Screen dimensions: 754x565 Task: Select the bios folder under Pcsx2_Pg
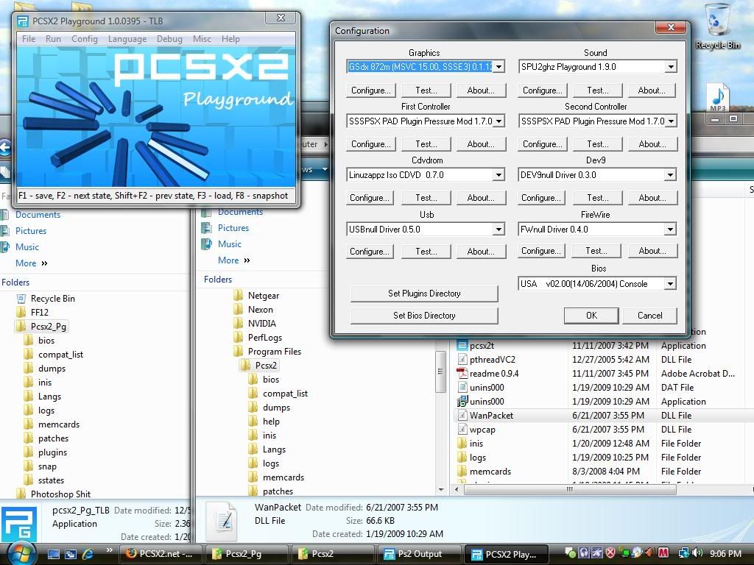[46, 340]
